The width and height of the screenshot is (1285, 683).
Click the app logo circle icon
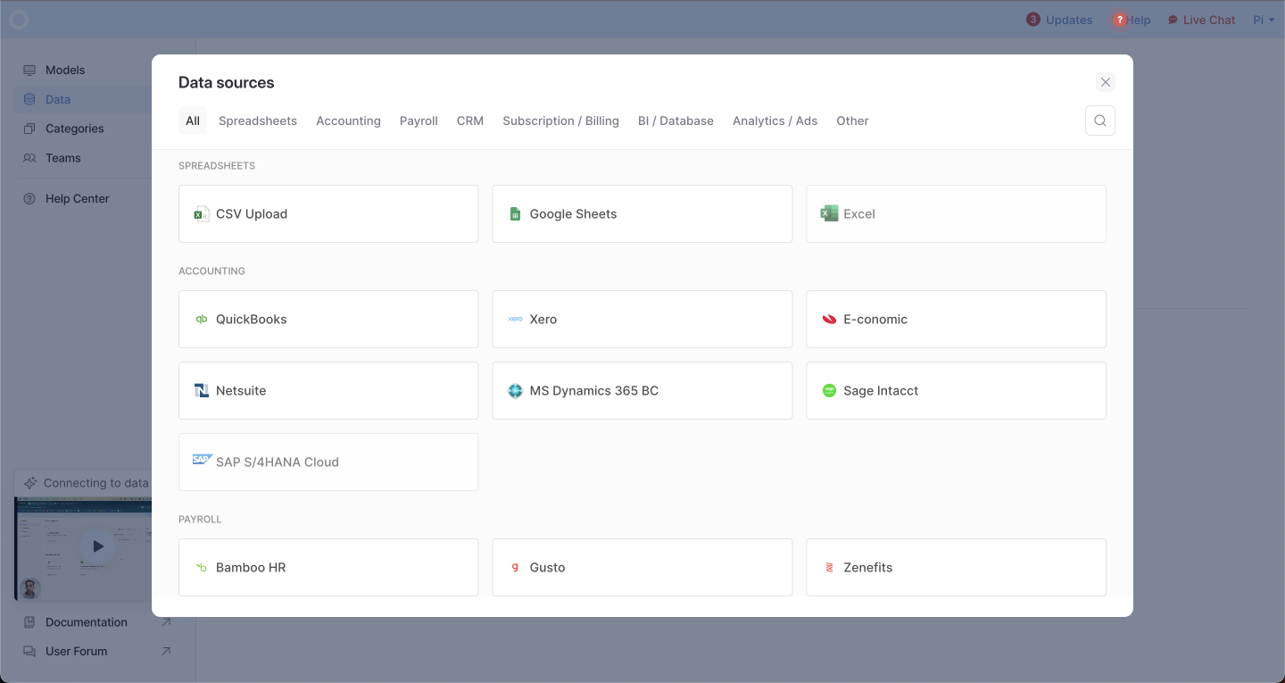(x=19, y=20)
